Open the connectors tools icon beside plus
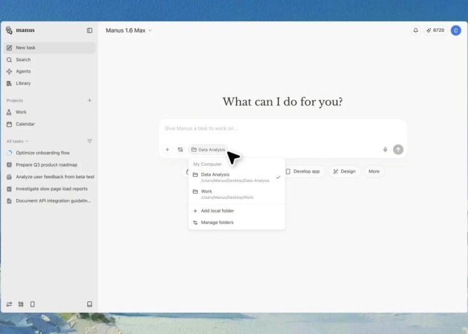 pyautogui.click(x=180, y=150)
